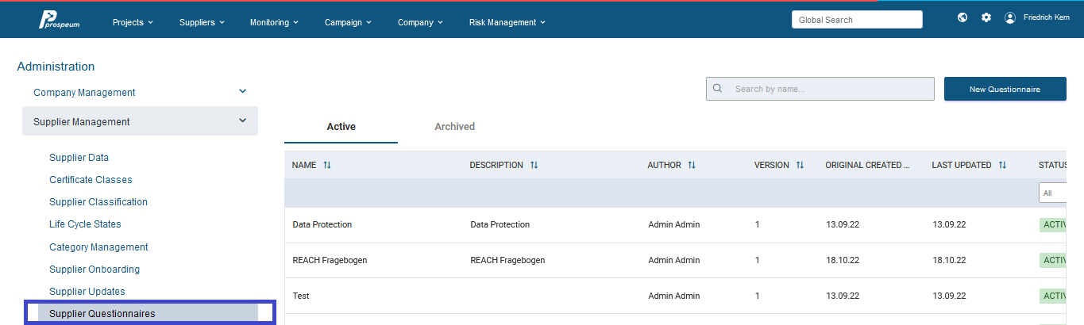The width and height of the screenshot is (1084, 325).
Task: Open the REACH Fragebogen questionnaire row
Action: click(684, 260)
